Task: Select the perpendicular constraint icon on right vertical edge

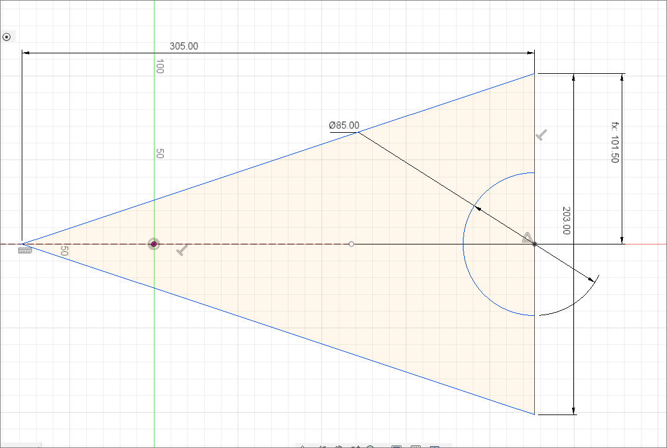Action: [541, 135]
